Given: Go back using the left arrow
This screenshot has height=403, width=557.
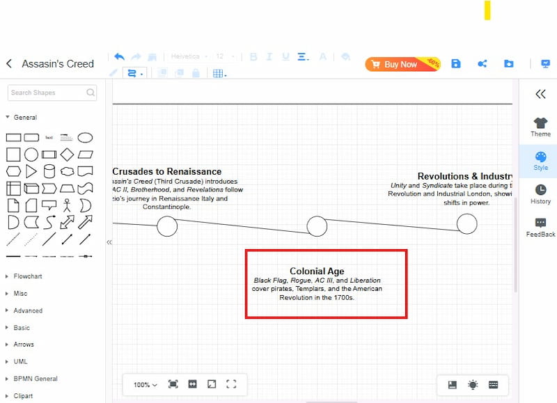Looking at the screenshot, I should pos(9,64).
